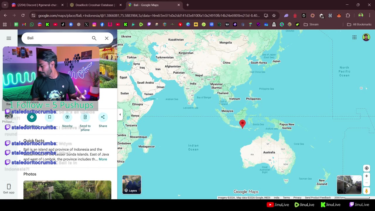Click the Mongolia label on the map
Image resolution: width=375 pixels, height=211 pixels.
(226, 42)
